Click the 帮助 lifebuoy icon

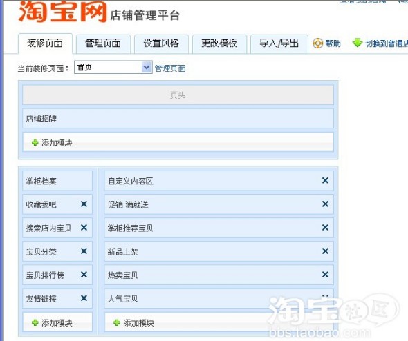click(317, 43)
